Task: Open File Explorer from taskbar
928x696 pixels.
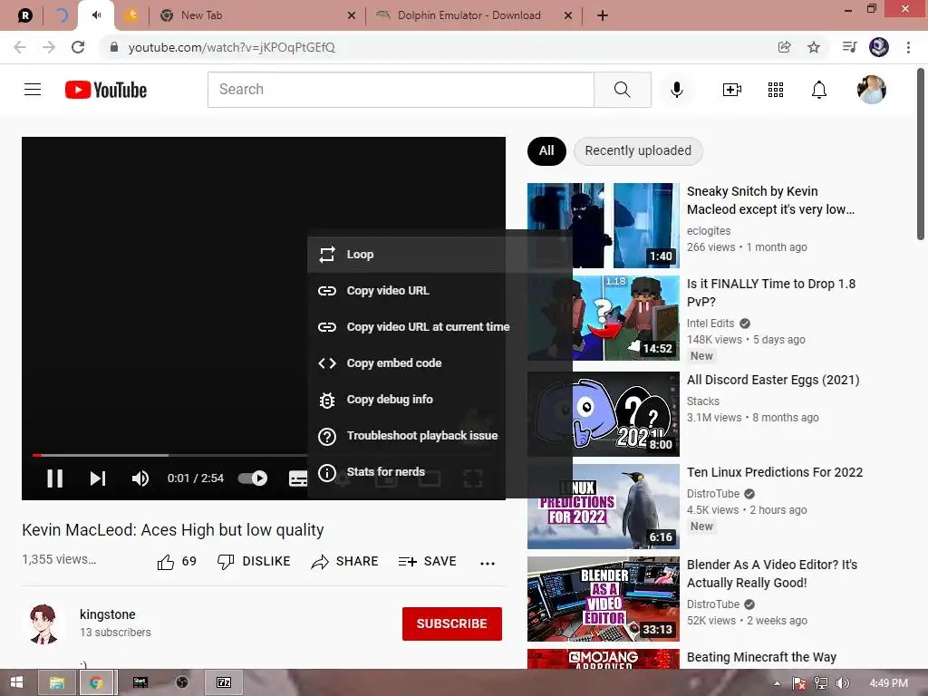Action: point(57,682)
